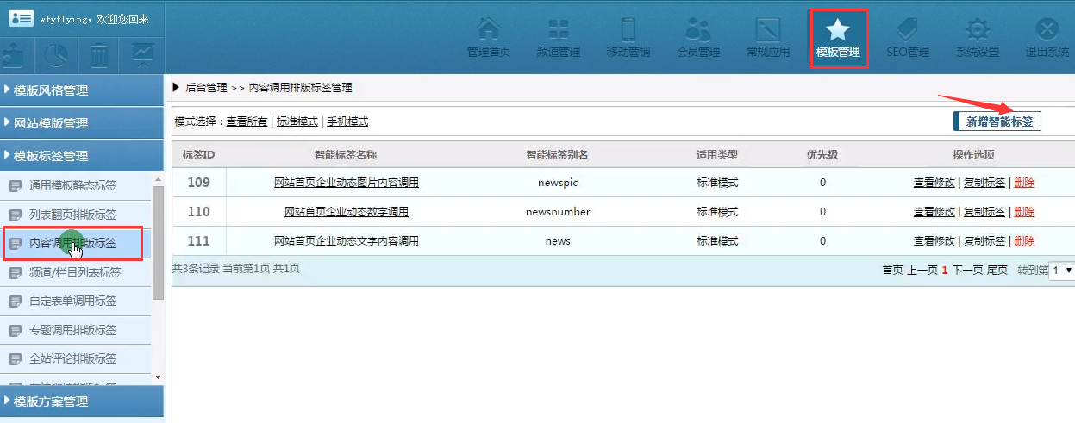Open the pie chart icon in sidebar header

57,56
